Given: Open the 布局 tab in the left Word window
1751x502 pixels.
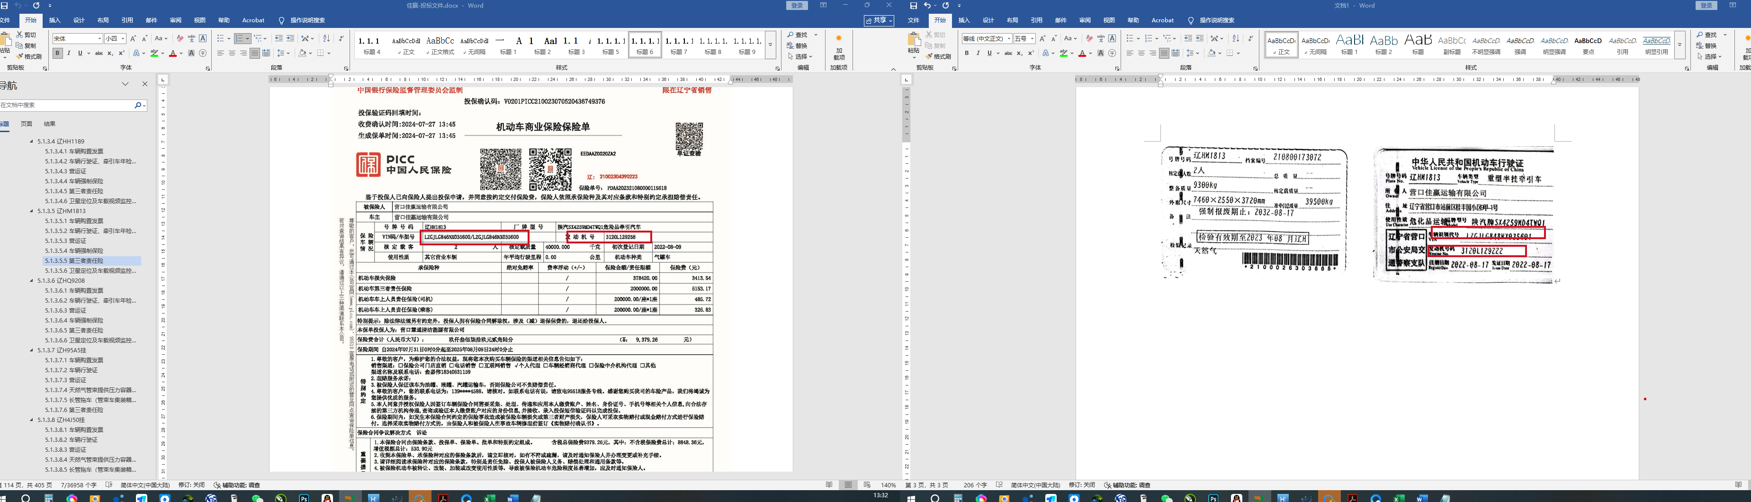Looking at the screenshot, I should click(x=103, y=20).
